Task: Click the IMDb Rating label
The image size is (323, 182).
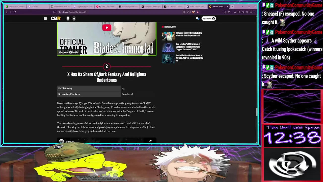Action: point(65,88)
